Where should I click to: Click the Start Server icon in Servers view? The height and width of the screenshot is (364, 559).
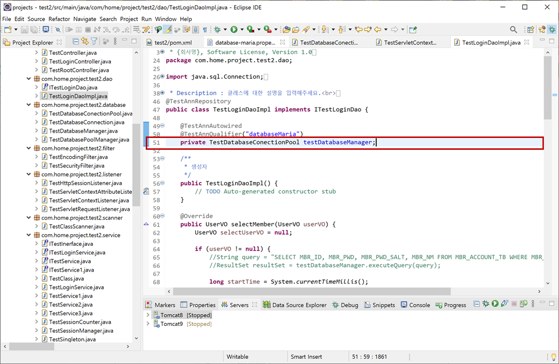[495, 304]
